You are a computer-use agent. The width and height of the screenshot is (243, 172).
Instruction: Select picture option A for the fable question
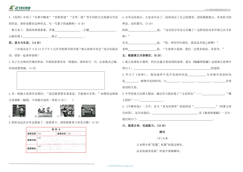(x=19, y=111)
